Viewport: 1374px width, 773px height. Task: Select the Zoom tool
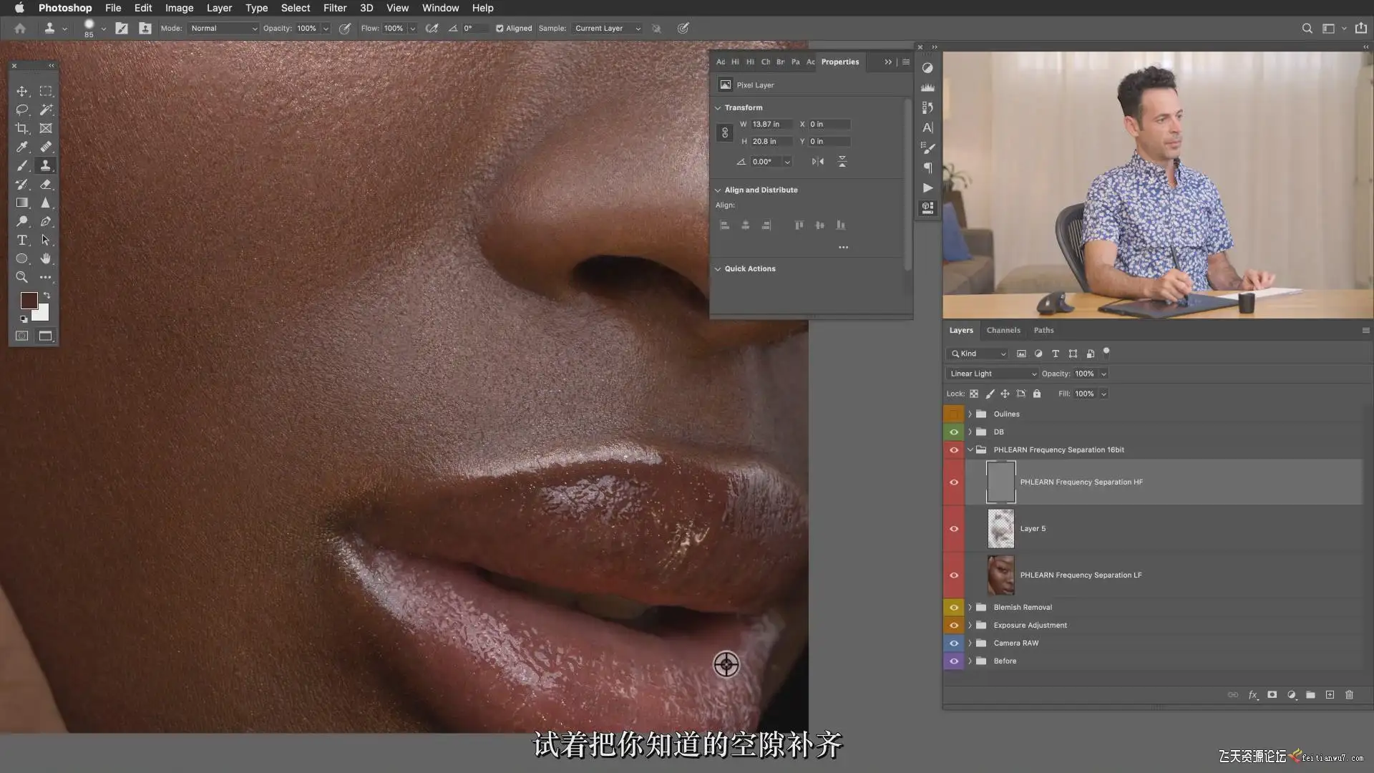21,277
